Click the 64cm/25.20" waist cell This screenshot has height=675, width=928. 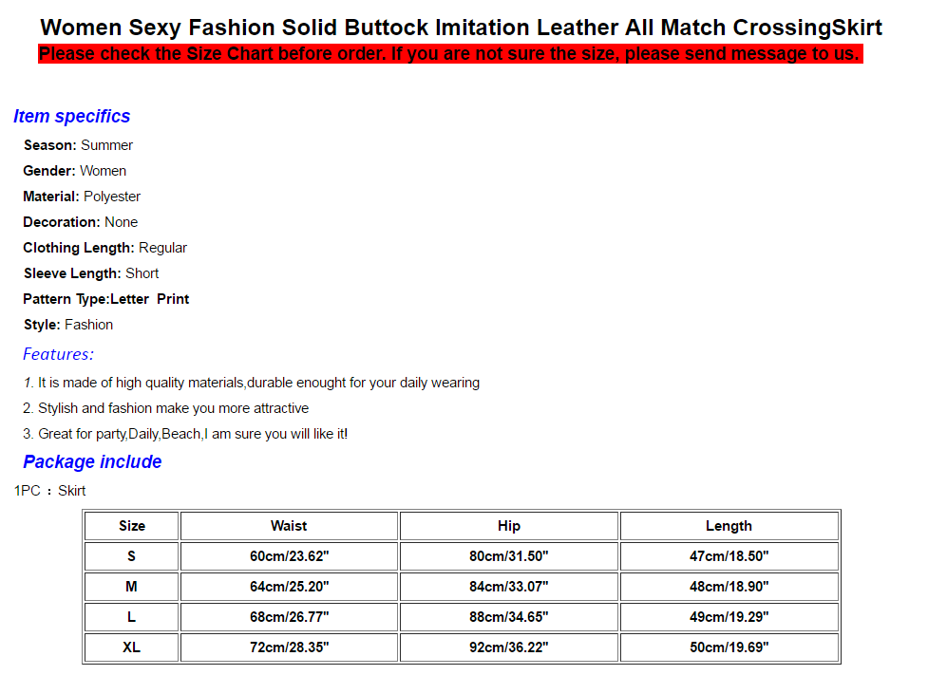pos(289,587)
